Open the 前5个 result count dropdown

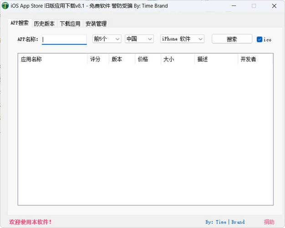(x=107, y=39)
